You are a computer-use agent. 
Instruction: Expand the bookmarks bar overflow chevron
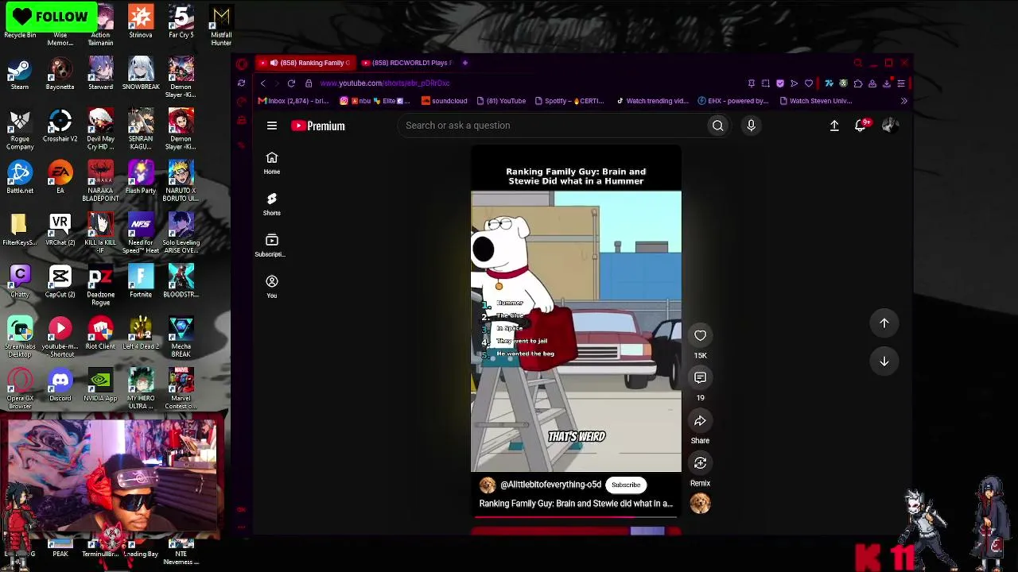point(903,101)
